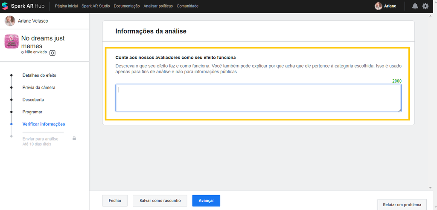
Task: Click the page scrollbar down arrow
Action: (x=431, y=188)
